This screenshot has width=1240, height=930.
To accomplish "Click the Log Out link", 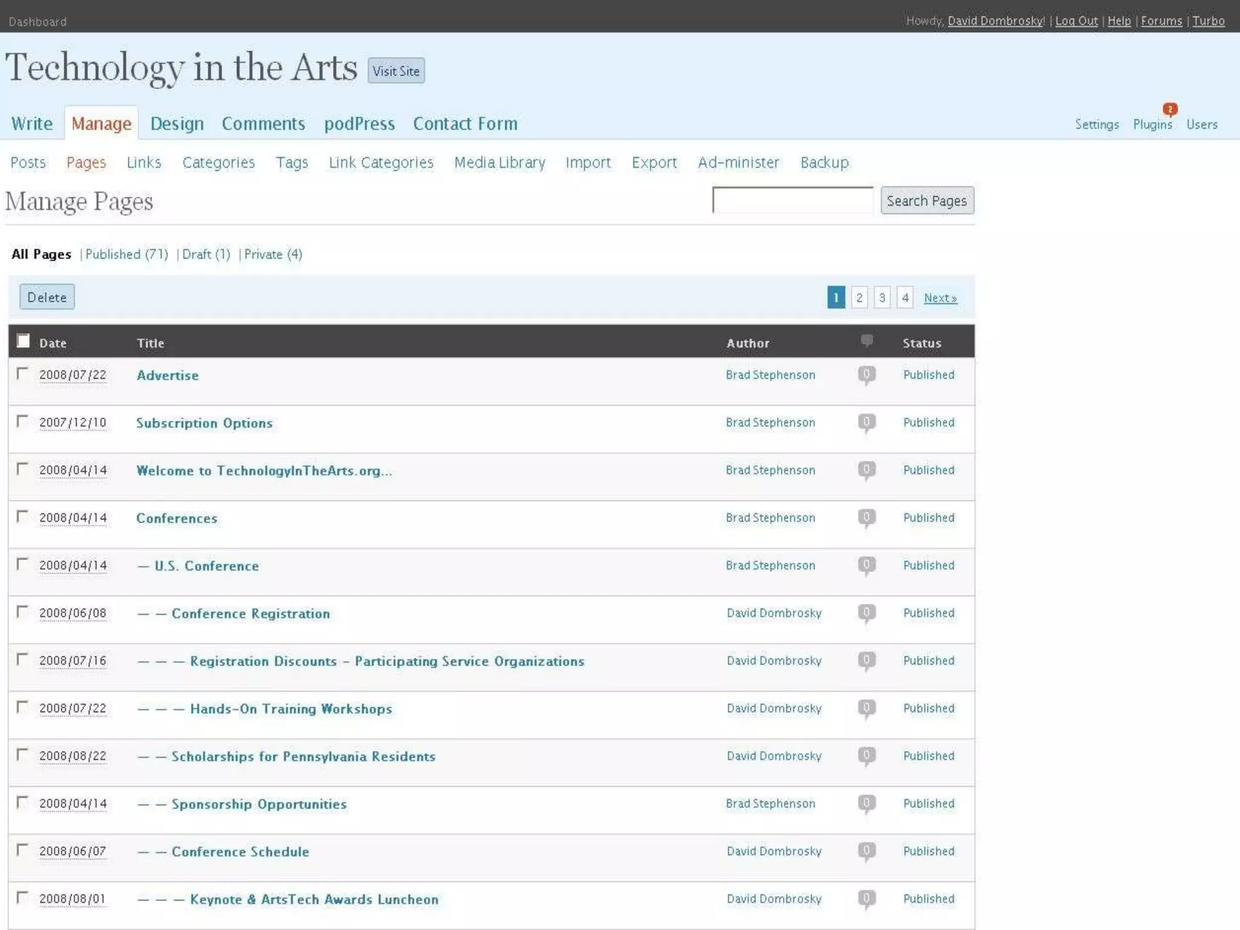I will pyautogui.click(x=1076, y=21).
